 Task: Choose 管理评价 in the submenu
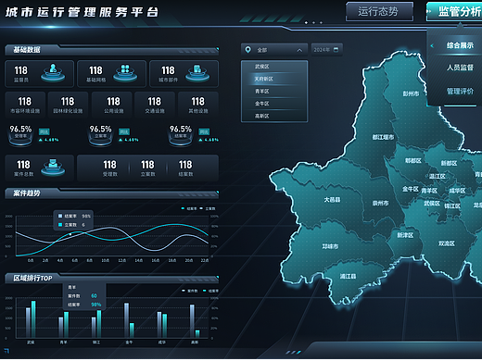(460, 92)
